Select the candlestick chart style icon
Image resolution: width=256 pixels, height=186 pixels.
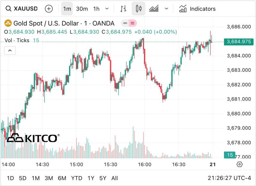coord(139,9)
